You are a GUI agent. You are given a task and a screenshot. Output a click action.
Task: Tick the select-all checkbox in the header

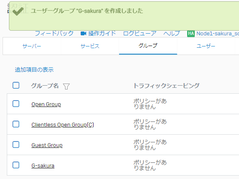click(x=16, y=85)
